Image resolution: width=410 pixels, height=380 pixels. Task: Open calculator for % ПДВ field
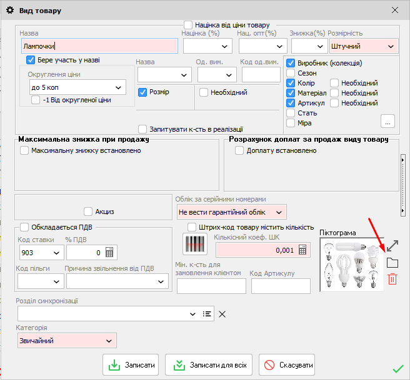(109, 253)
